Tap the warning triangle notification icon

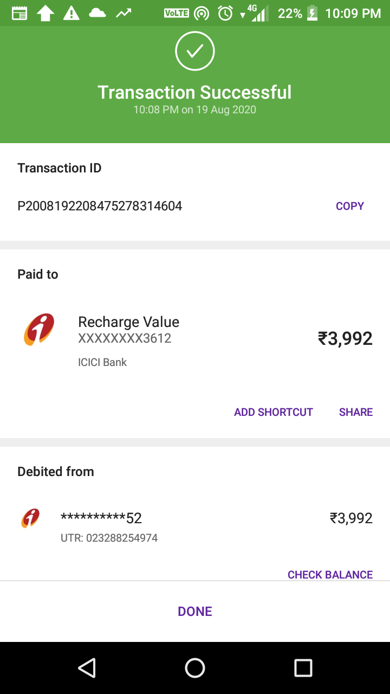coord(71,13)
